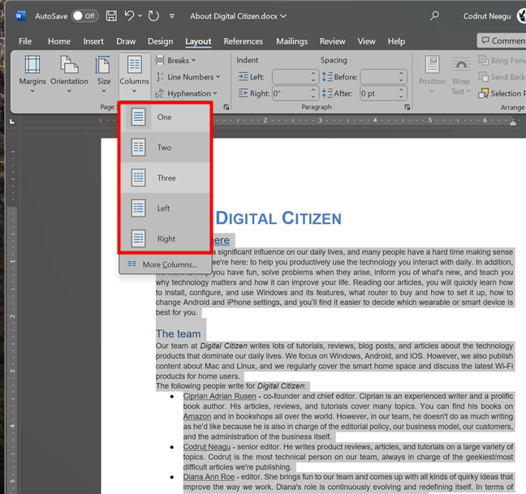Click the Undo arrow icon

coord(130,15)
